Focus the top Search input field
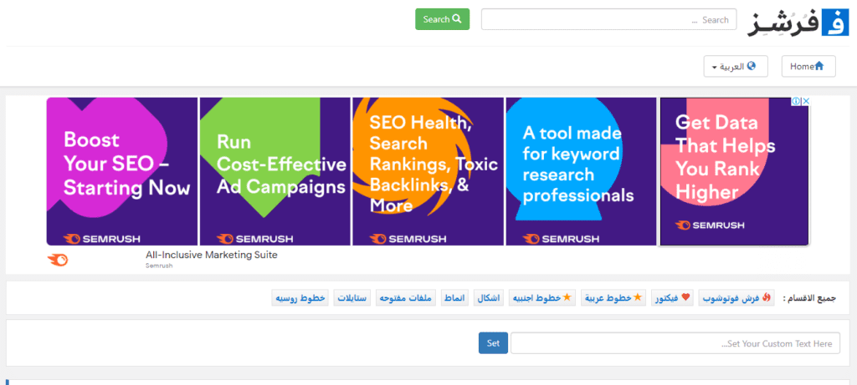The width and height of the screenshot is (857, 385). coord(608,20)
